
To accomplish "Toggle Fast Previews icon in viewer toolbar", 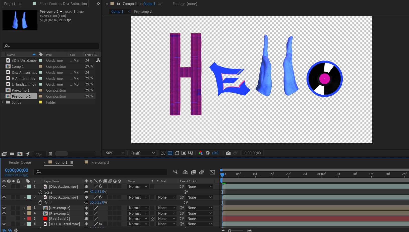I will point(163,153).
